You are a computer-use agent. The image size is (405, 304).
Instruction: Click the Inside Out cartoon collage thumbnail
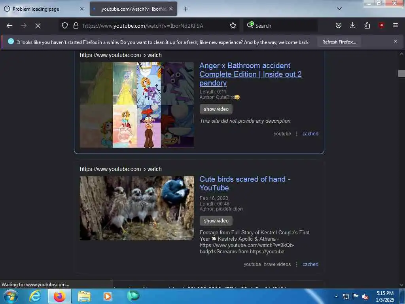136,104
